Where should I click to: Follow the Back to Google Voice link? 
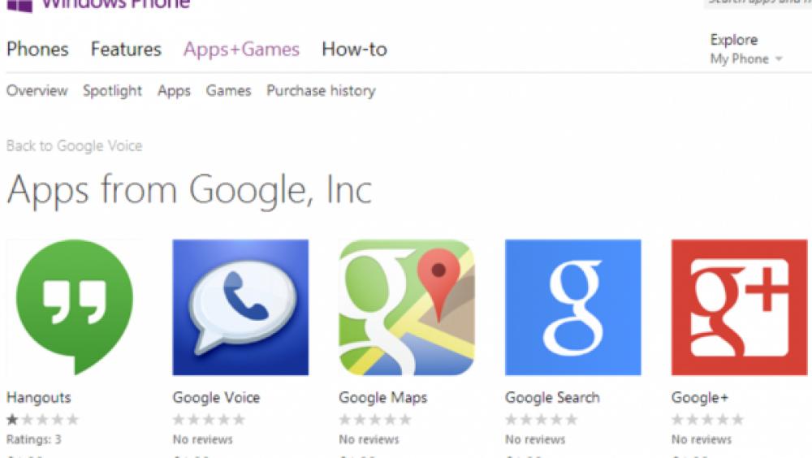pos(74,145)
